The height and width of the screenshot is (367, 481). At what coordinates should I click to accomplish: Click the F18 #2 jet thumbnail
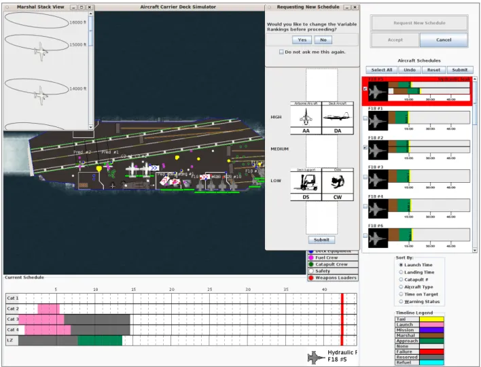click(x=378, y=150)
